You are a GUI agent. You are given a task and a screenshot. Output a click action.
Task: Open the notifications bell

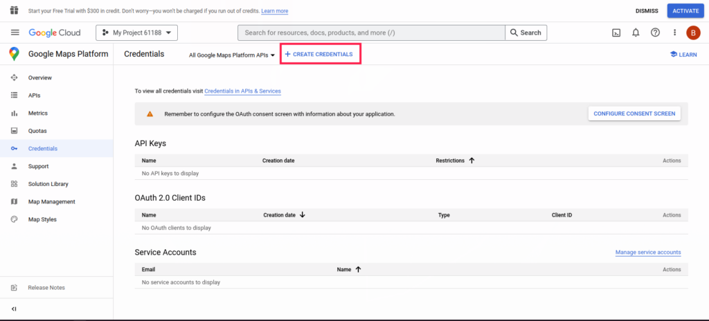point(636,33)
